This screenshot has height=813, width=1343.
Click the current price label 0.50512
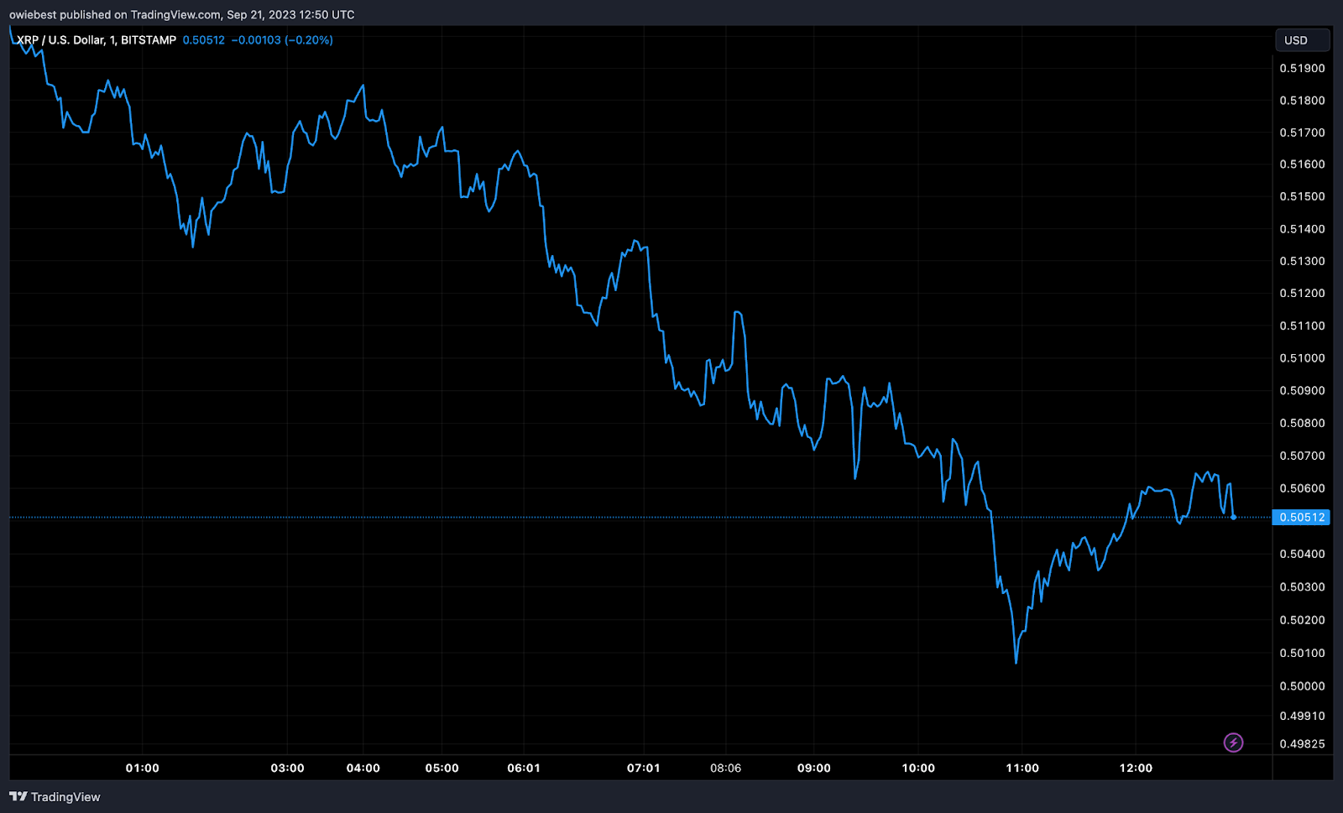pos(1301,518)
